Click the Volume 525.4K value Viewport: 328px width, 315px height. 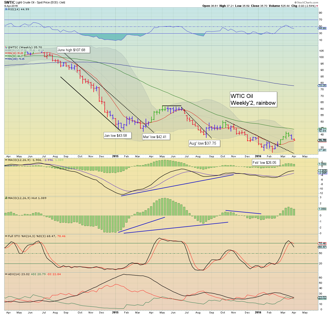(x=279, y=6)
